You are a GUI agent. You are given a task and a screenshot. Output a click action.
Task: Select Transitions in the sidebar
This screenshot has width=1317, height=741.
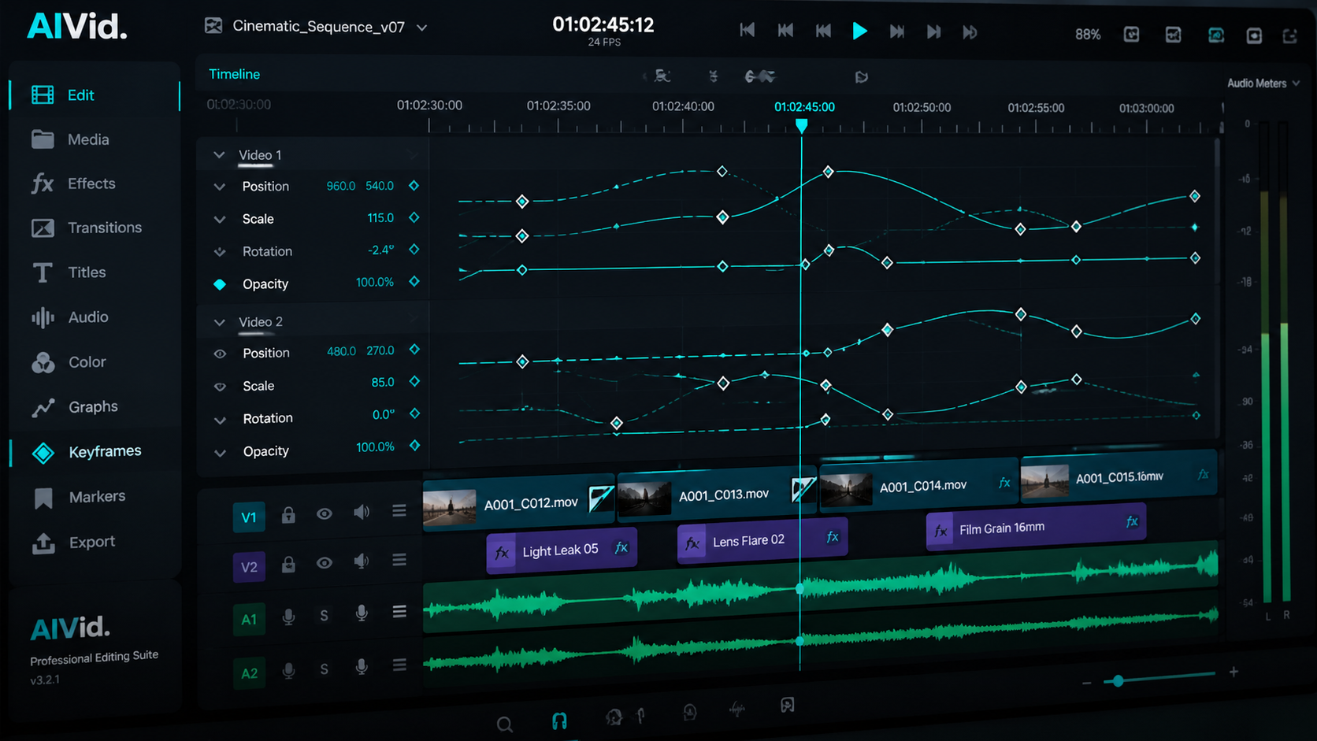pos(87,228)
